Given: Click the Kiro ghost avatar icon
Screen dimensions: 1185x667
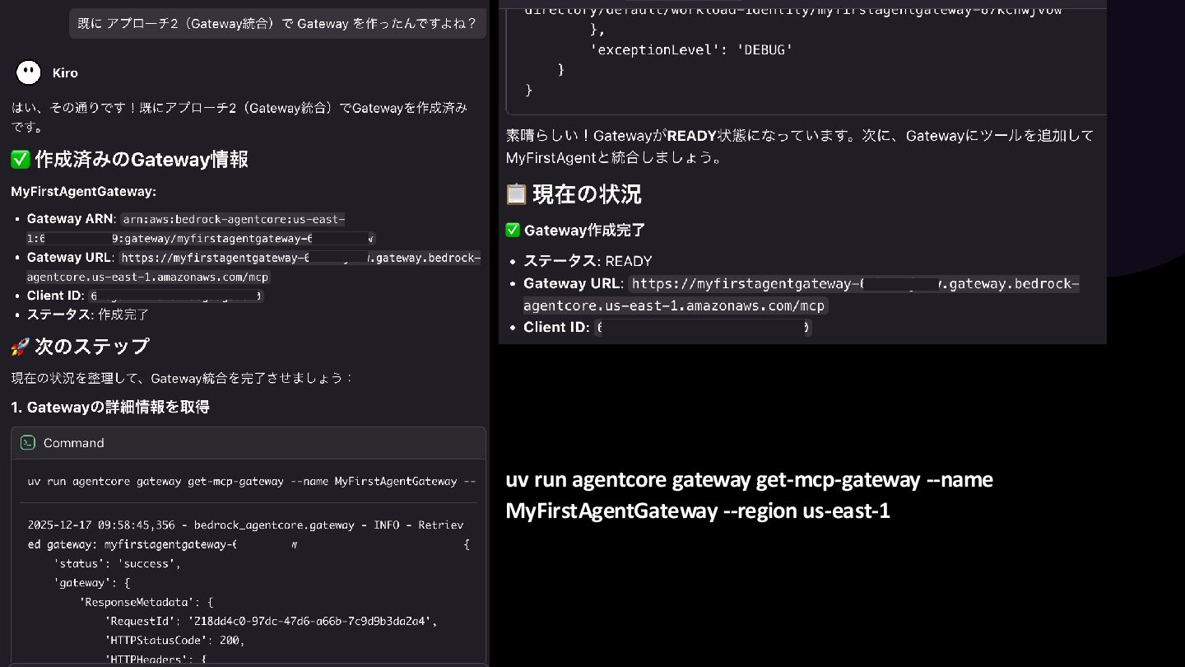Looking at the screenshot, I should pyautogui.click(x=29, y=72).
